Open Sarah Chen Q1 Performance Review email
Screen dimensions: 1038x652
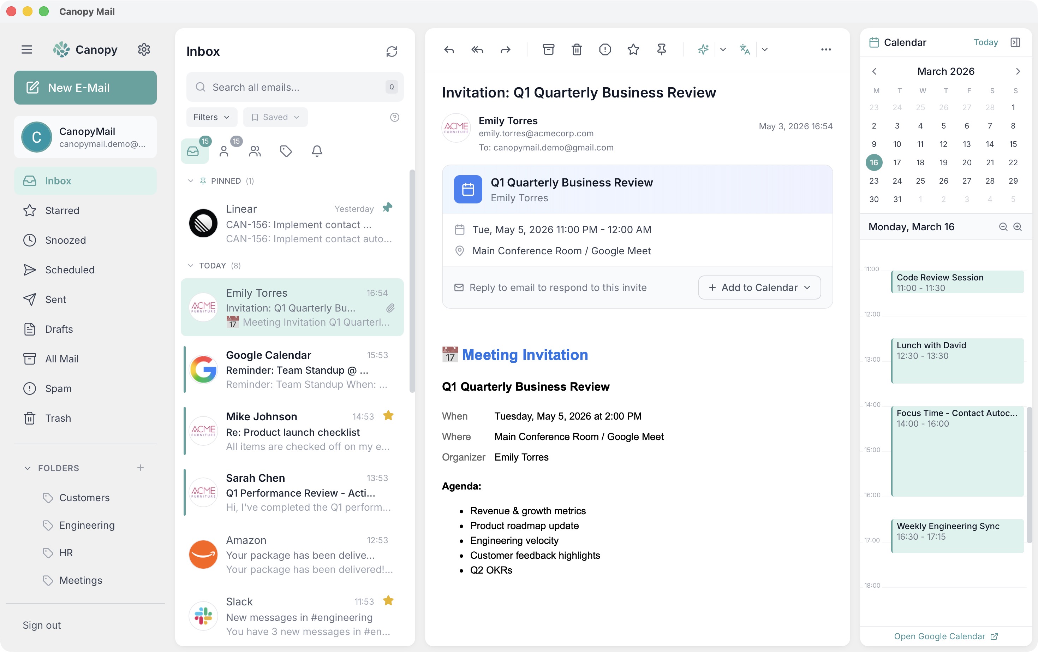292,493
